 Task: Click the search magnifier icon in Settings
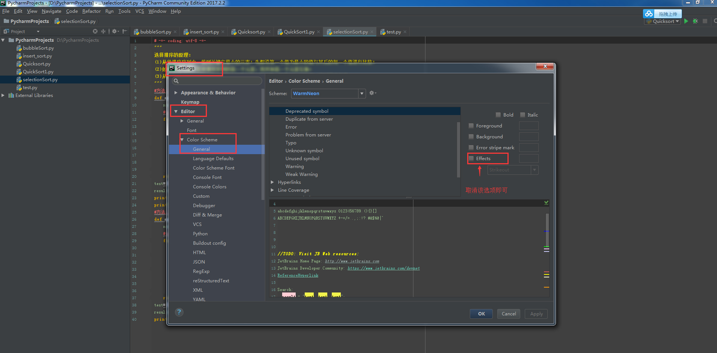176,81
